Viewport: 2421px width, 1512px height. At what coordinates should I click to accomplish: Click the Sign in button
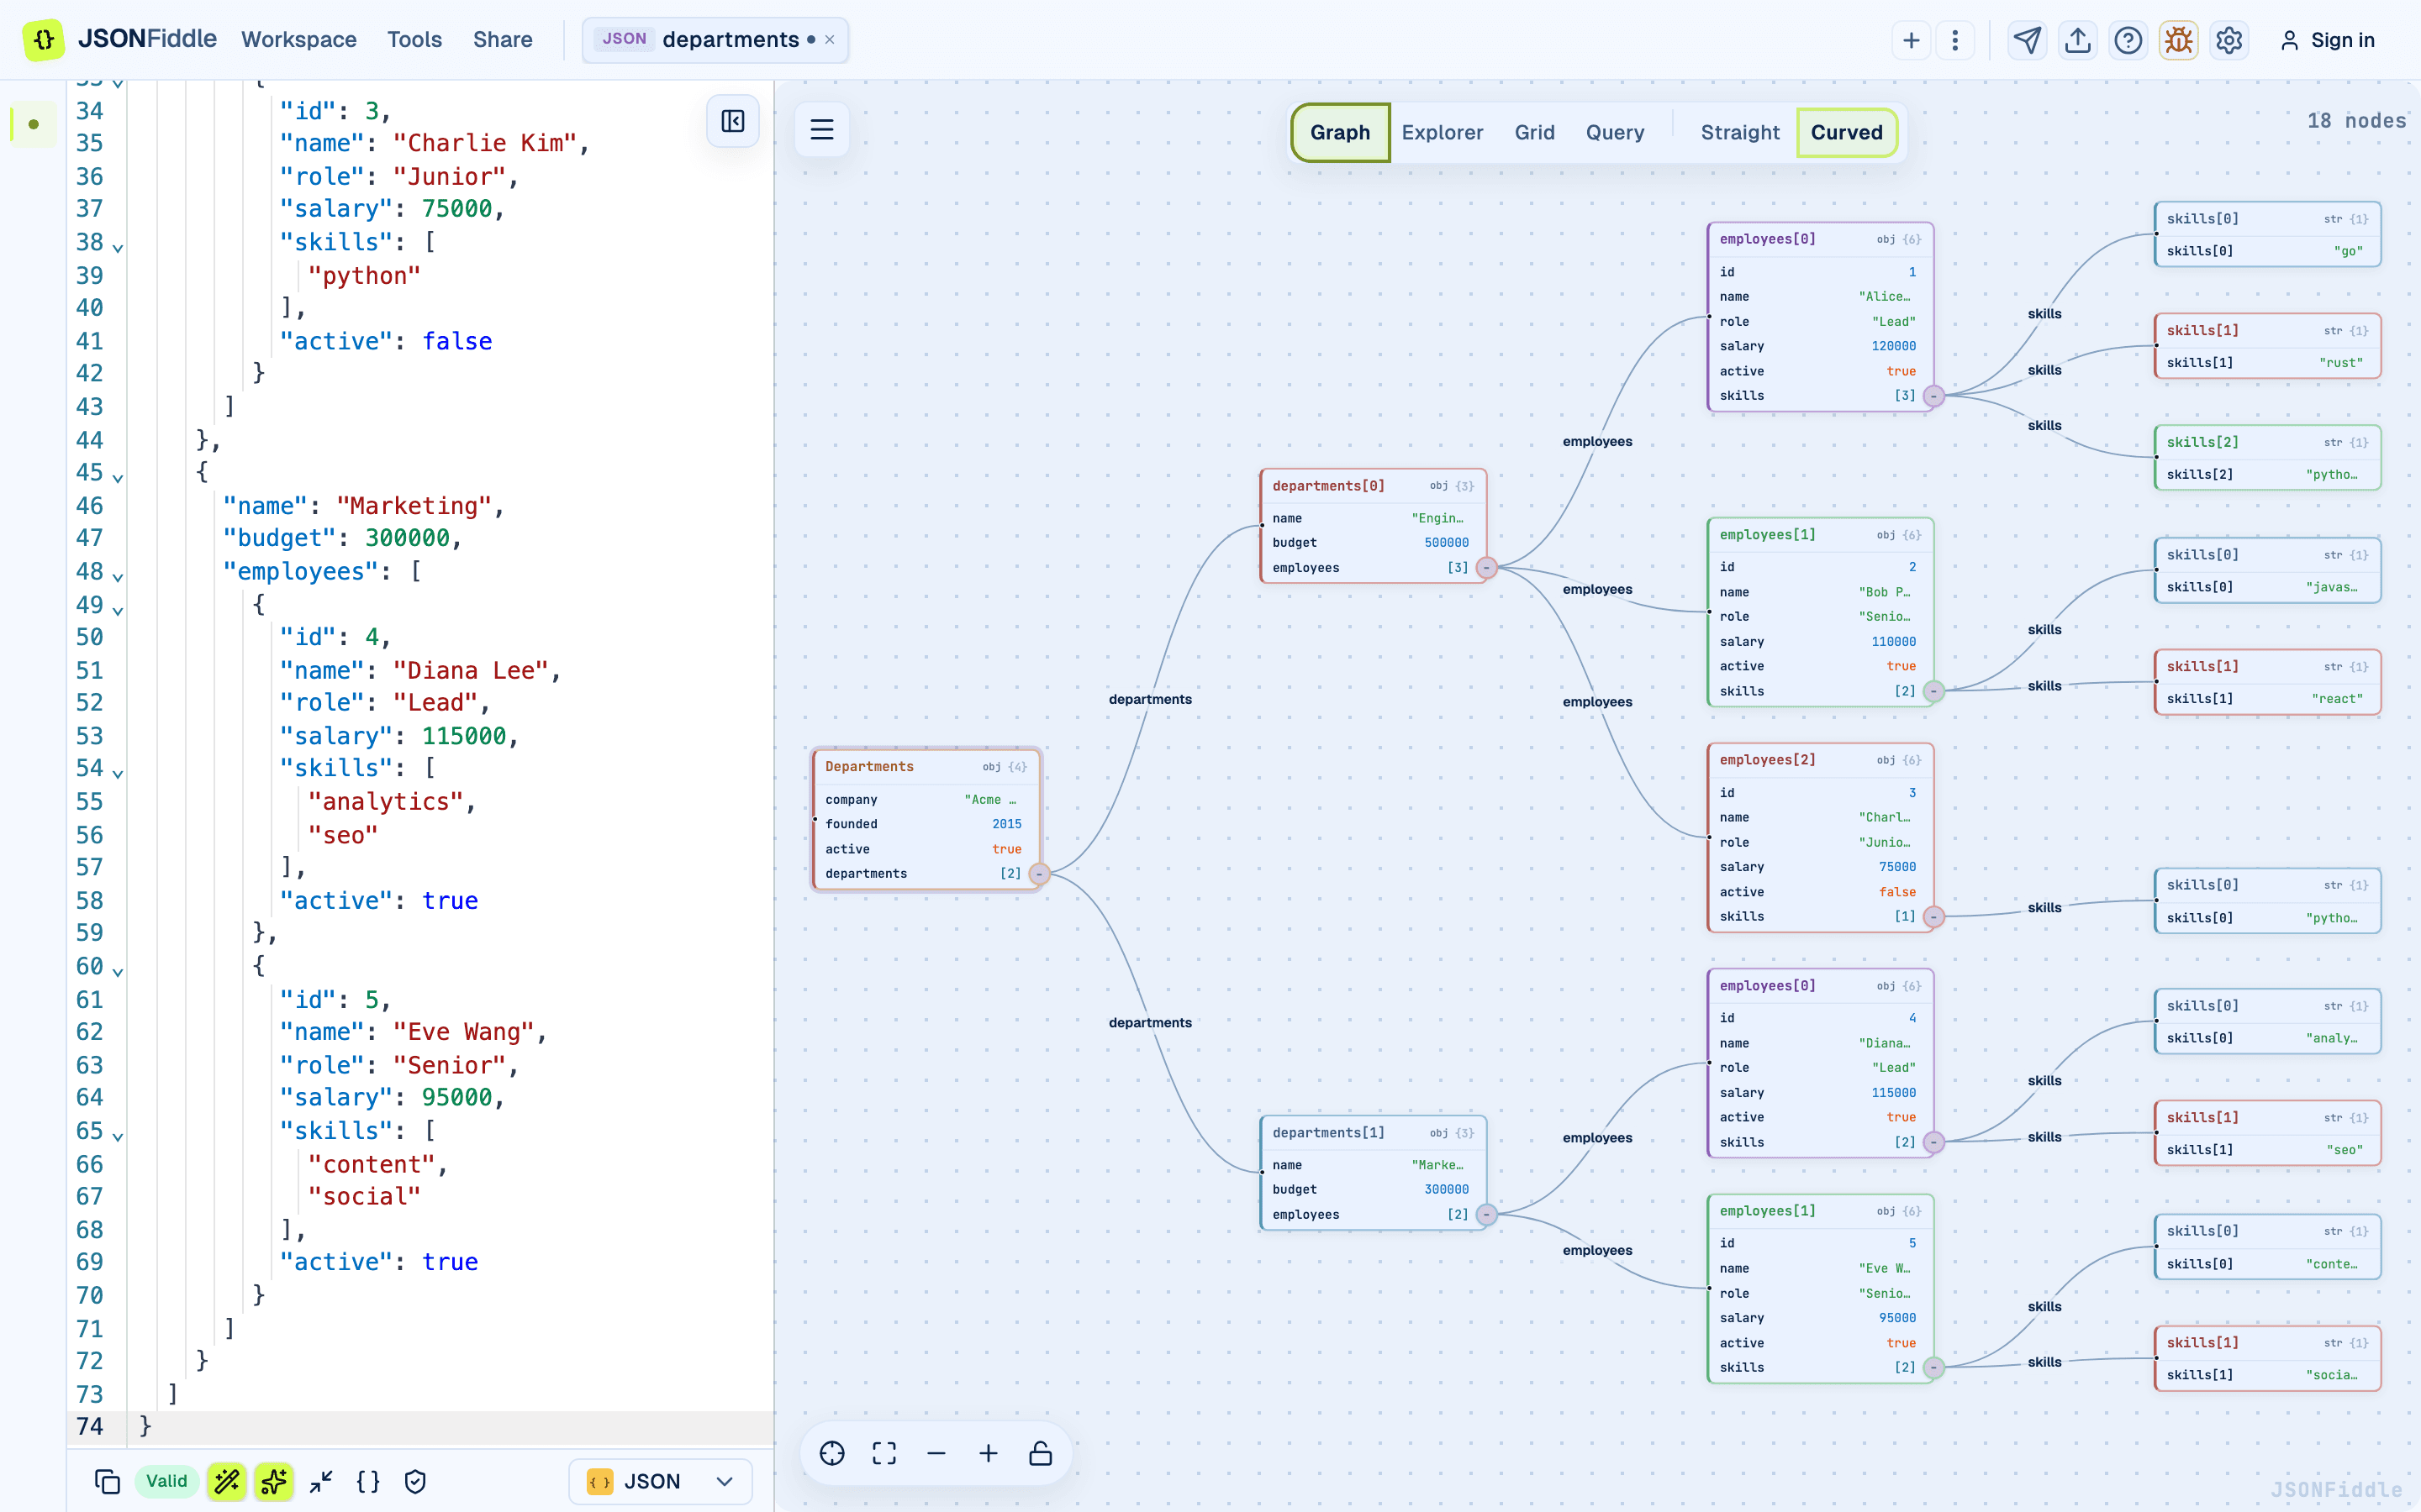[2328, 40]
